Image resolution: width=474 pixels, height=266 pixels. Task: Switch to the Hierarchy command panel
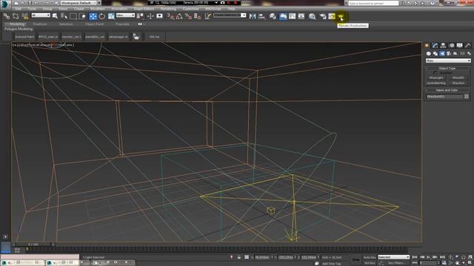point(443,46)
